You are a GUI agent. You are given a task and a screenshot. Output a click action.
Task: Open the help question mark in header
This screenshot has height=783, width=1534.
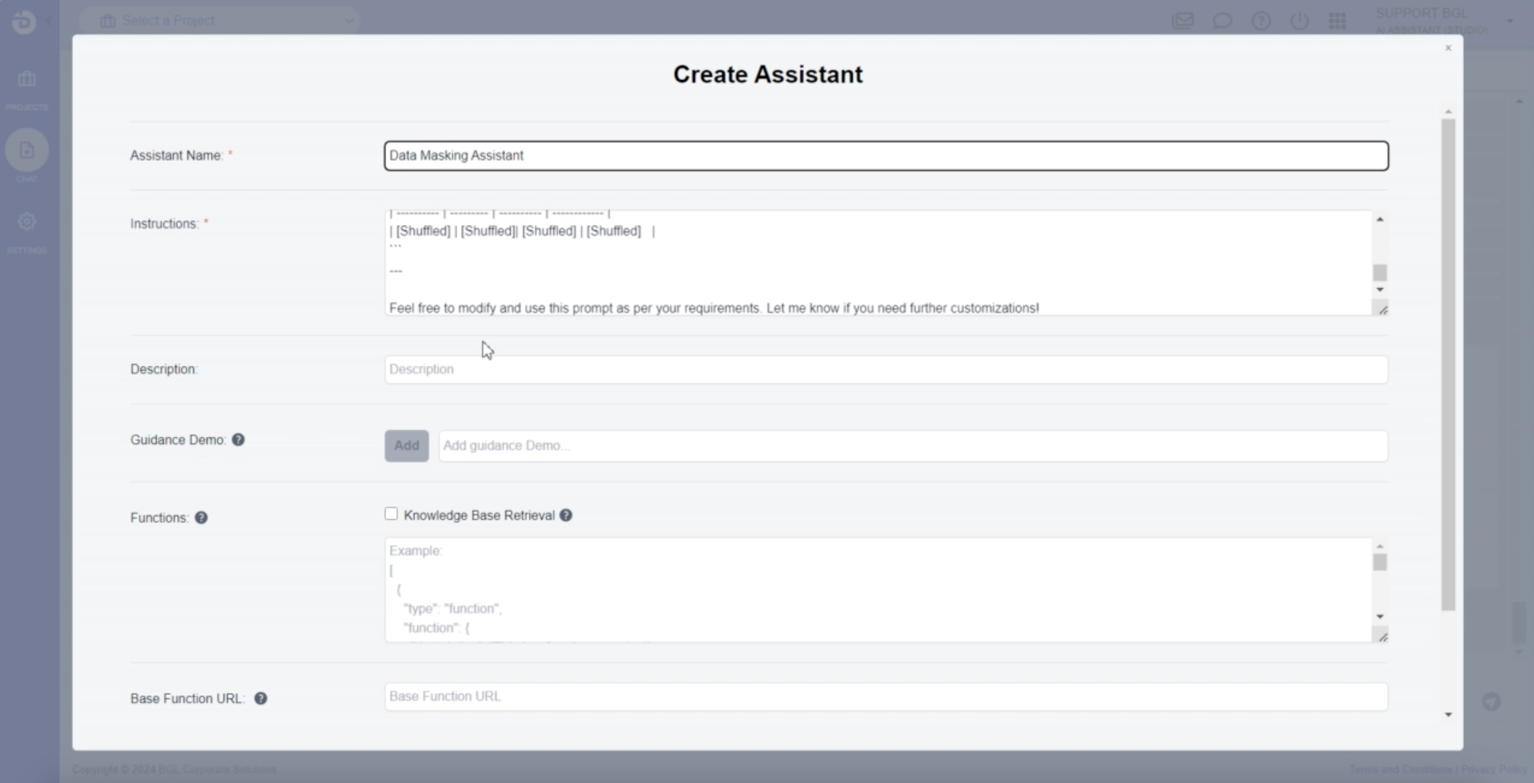(x=1260, y=21)
